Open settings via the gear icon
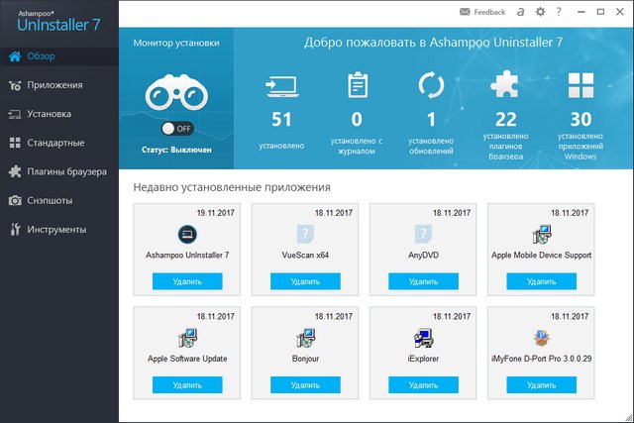The width and height of the screenshot is (634, 423). click(540, 12)
